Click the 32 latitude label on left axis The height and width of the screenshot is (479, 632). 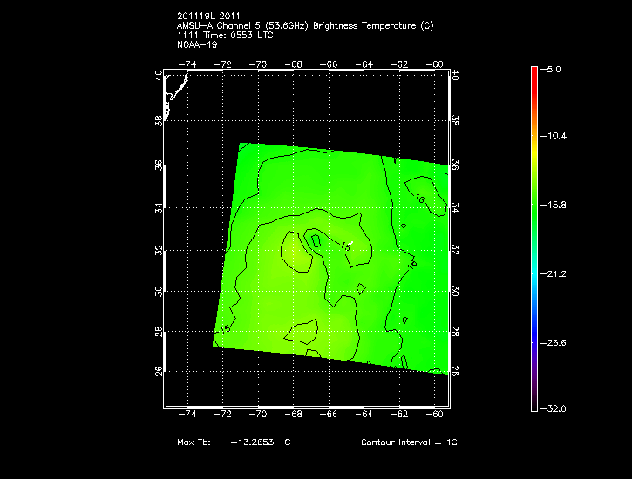(159, 250)
